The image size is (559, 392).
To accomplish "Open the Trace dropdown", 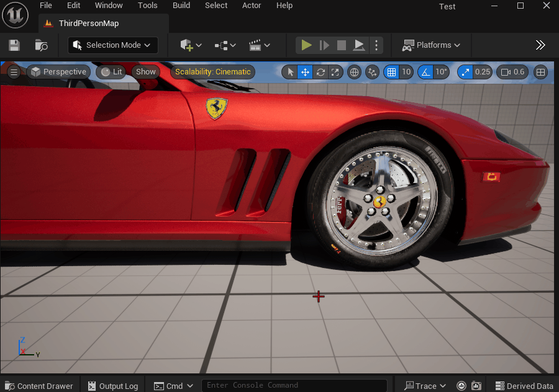I will 425,386.
